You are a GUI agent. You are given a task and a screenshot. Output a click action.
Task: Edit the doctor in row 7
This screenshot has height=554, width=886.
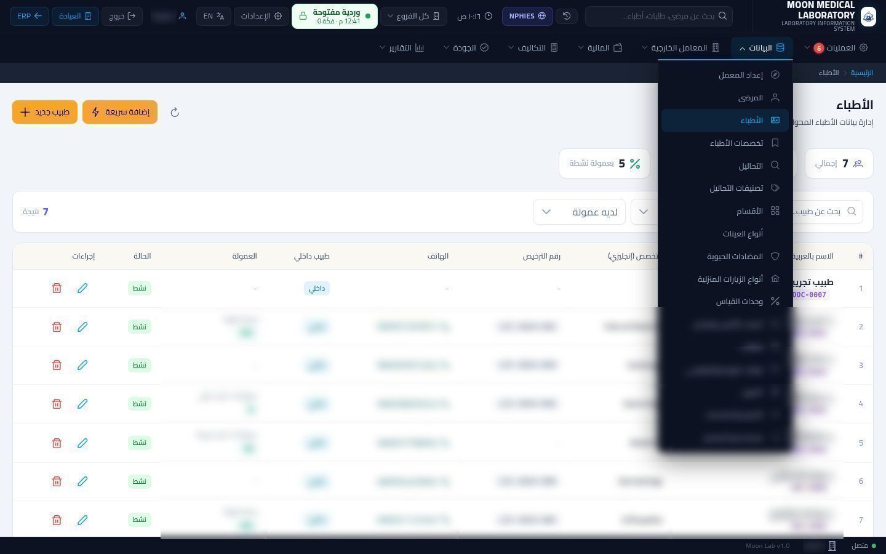[82, 520]
